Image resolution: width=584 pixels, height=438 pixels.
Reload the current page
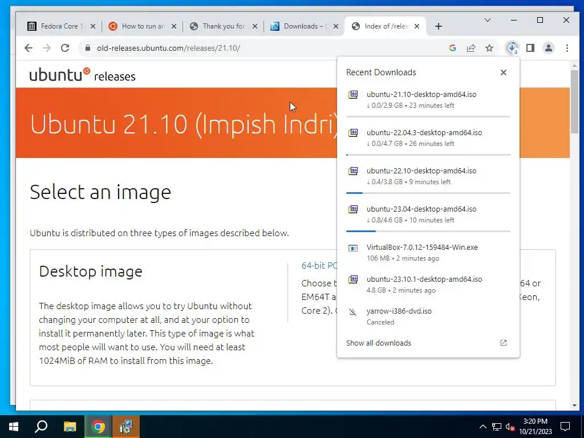(x=65, y=48)
